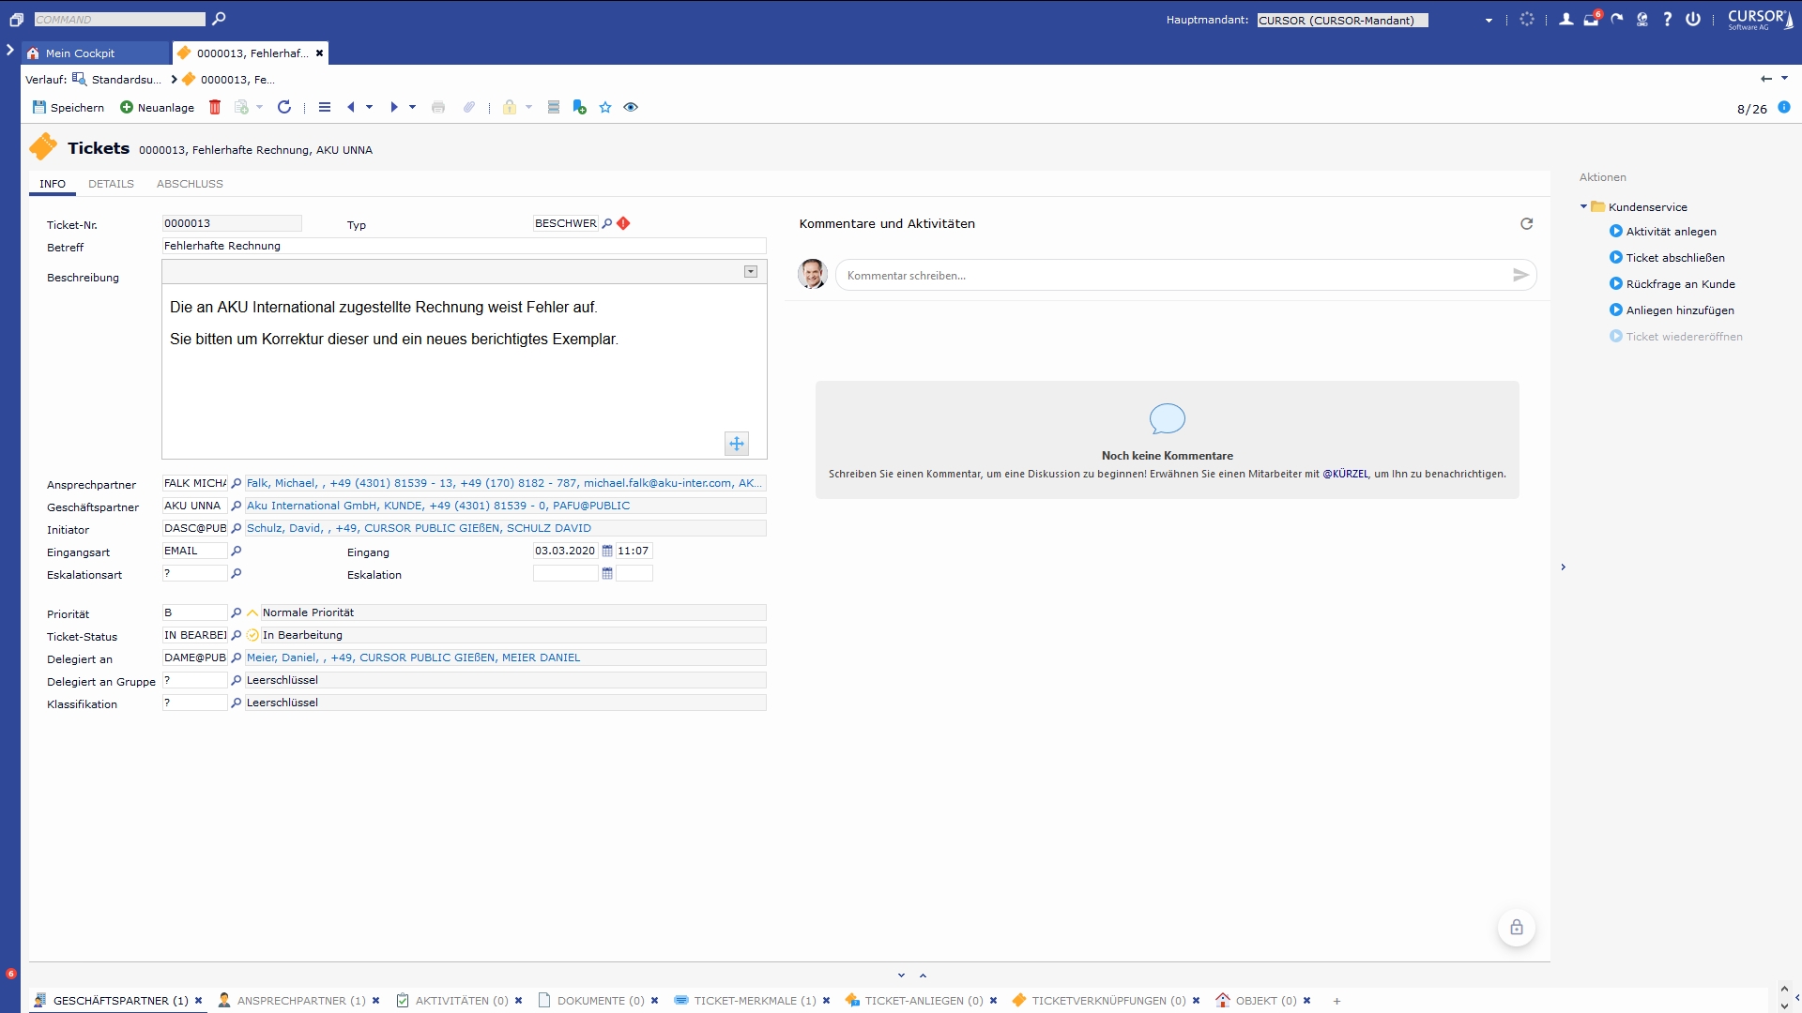
Task: Click Ticket abschließen action
Action: [x=1674, y=258]
